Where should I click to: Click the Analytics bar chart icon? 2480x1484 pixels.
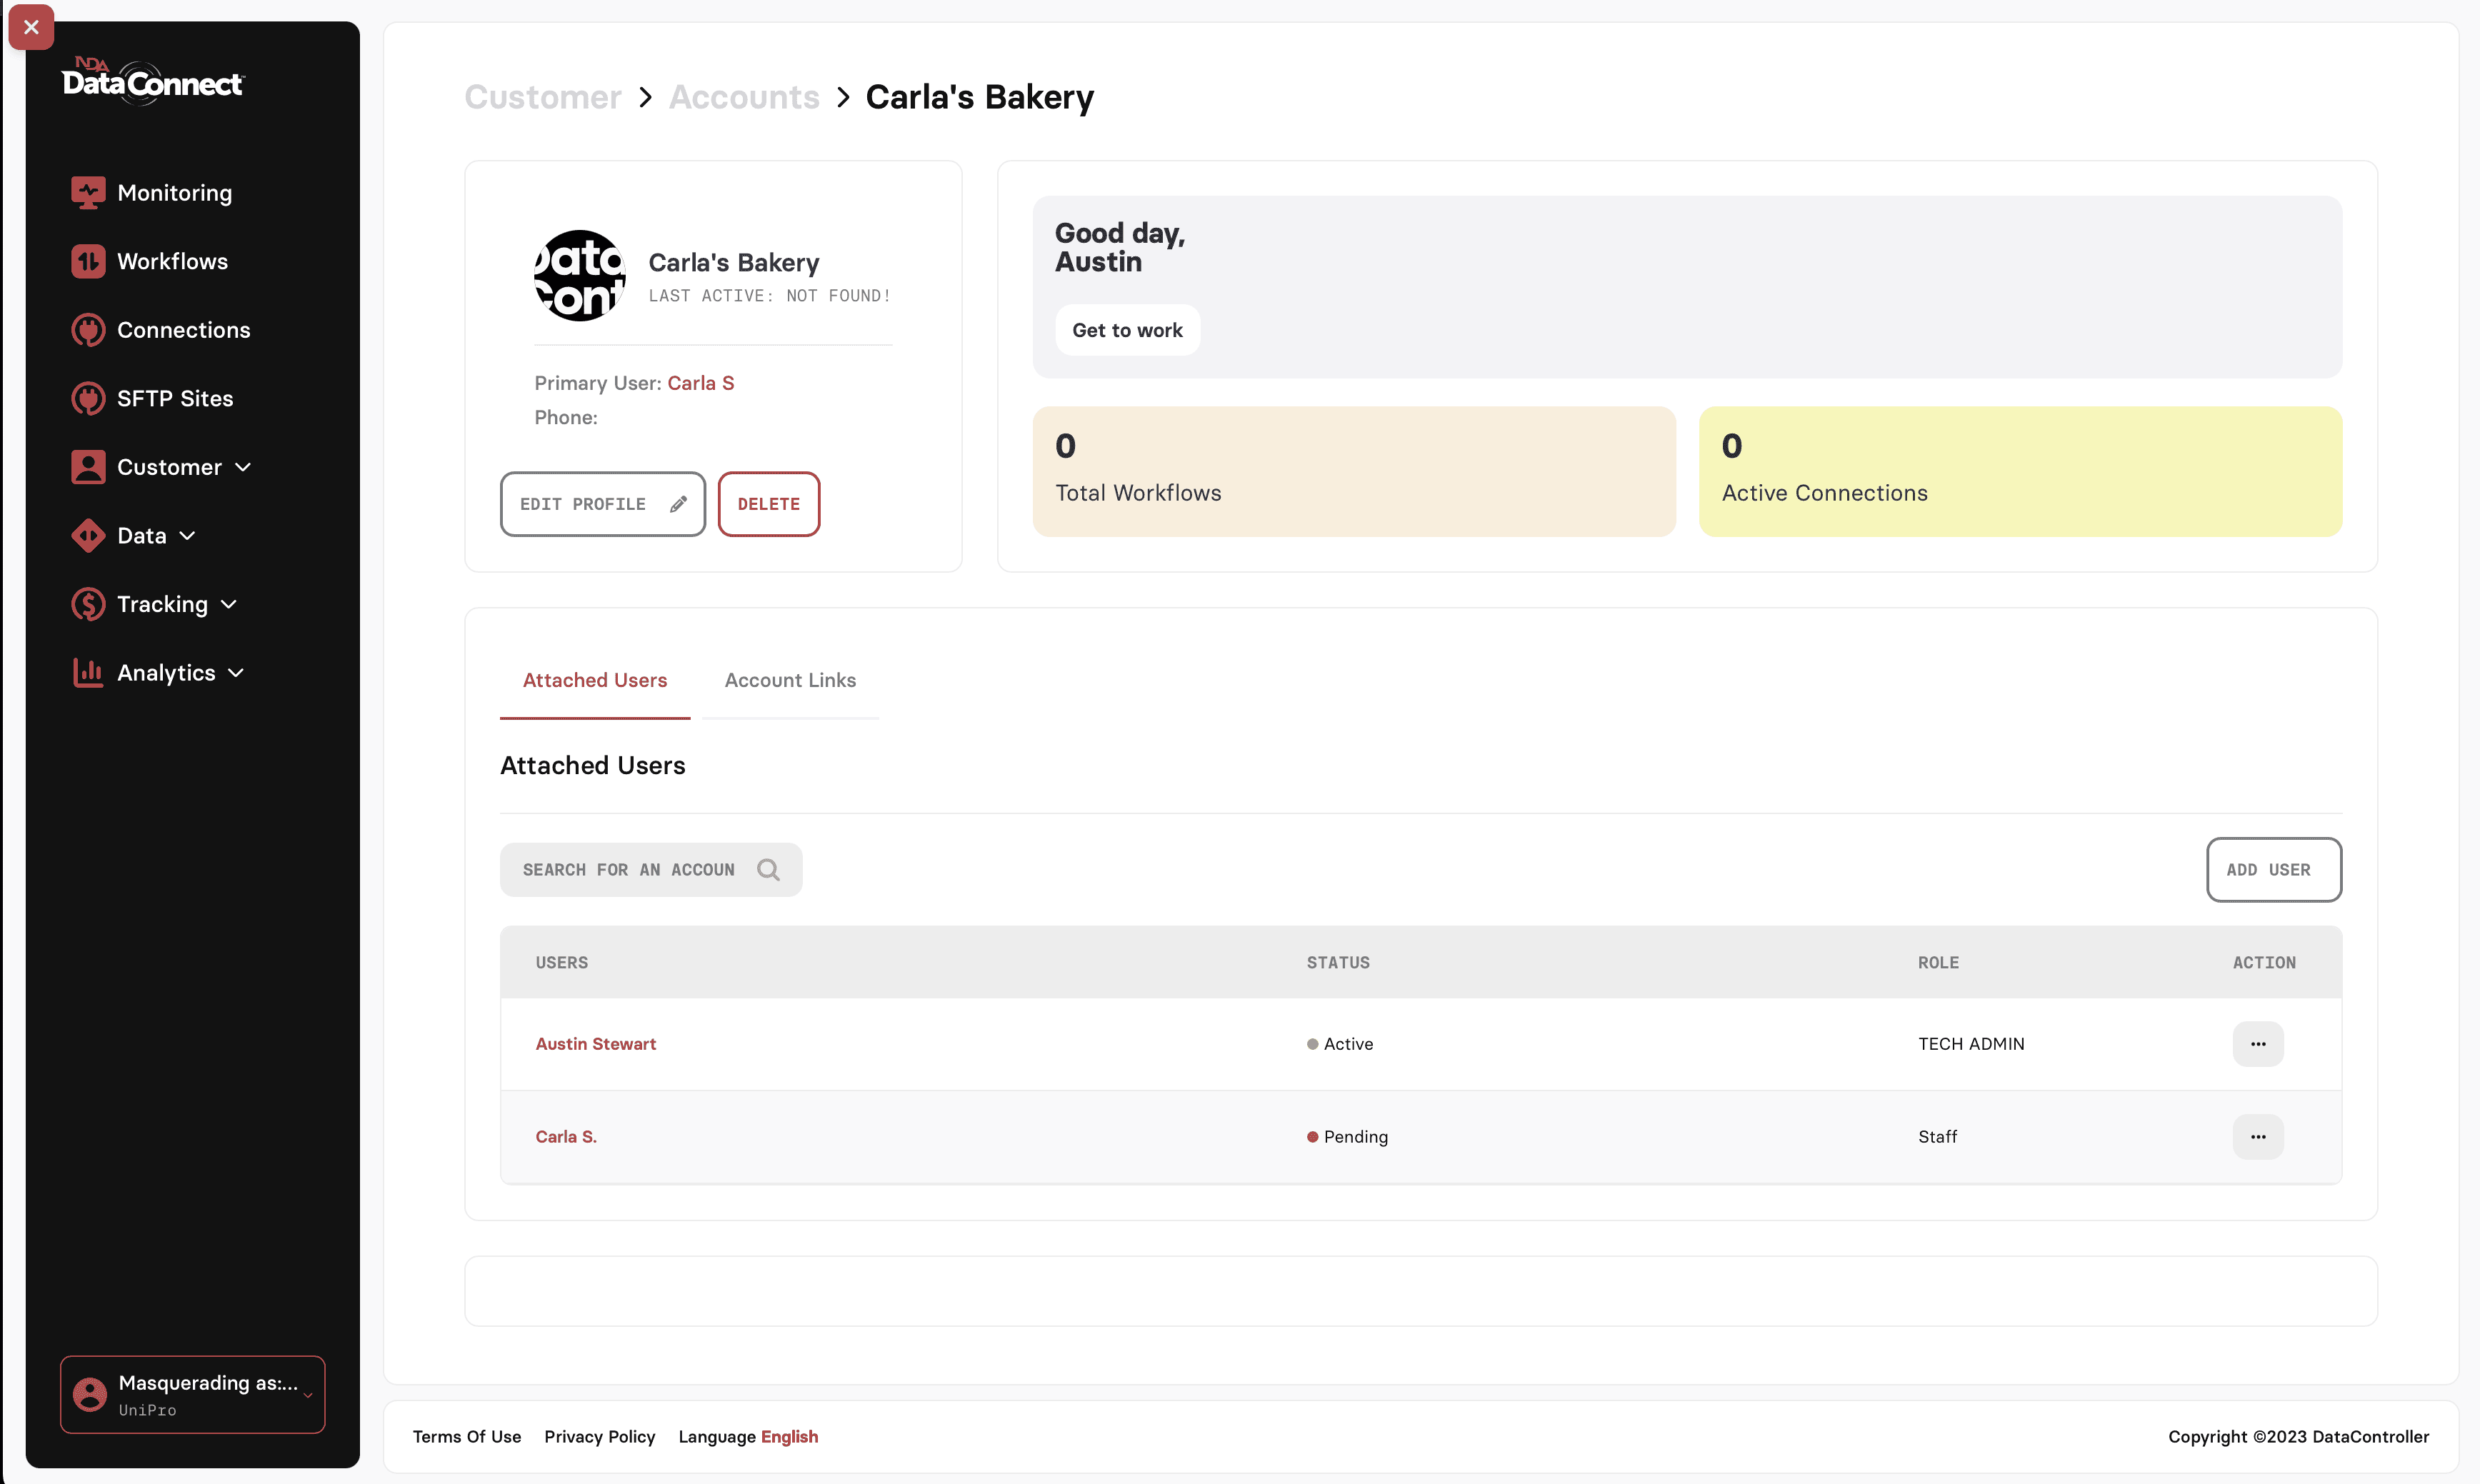coord(88,672)
